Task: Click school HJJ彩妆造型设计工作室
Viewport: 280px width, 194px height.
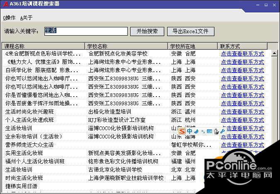Action: [117, 120]
